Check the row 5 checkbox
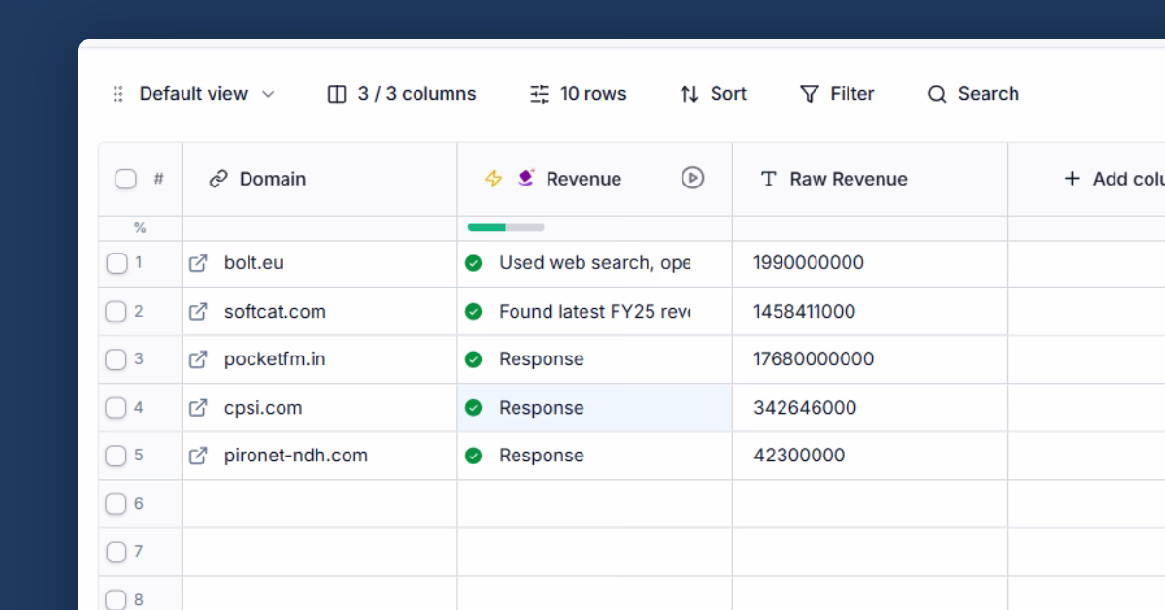 coord(116,456)
